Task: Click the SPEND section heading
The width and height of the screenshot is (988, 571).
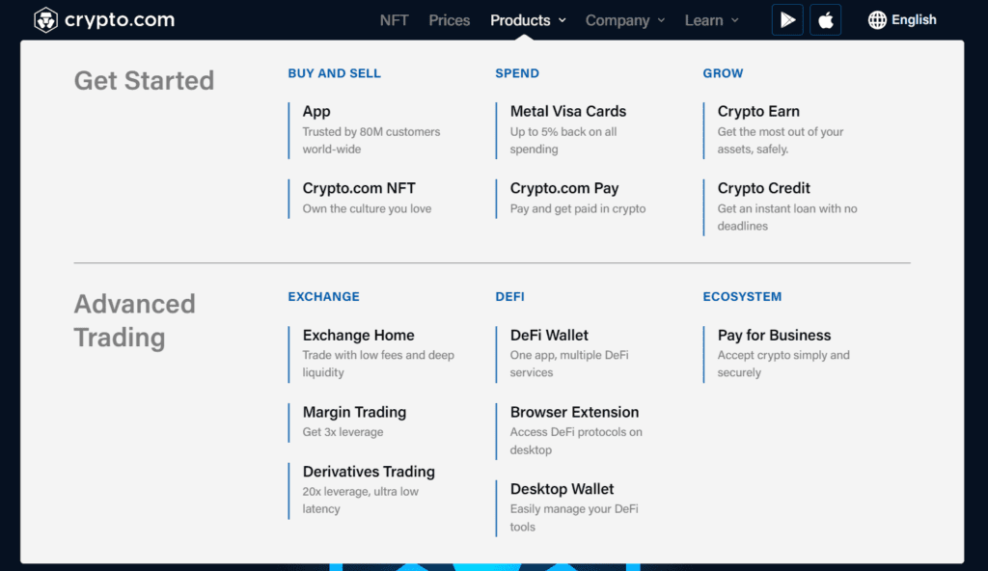Action: pyautogui.click(x=517, y=73)
